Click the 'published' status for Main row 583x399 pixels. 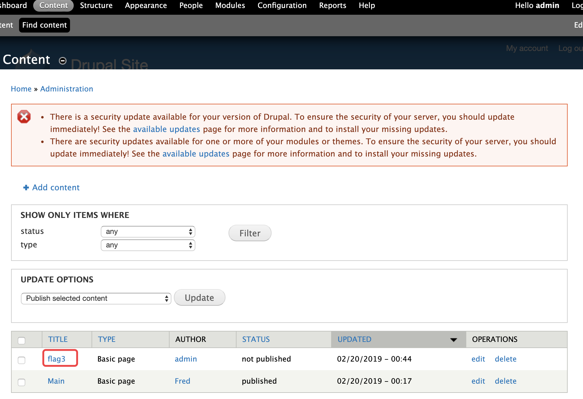click(x=259, y=381)
